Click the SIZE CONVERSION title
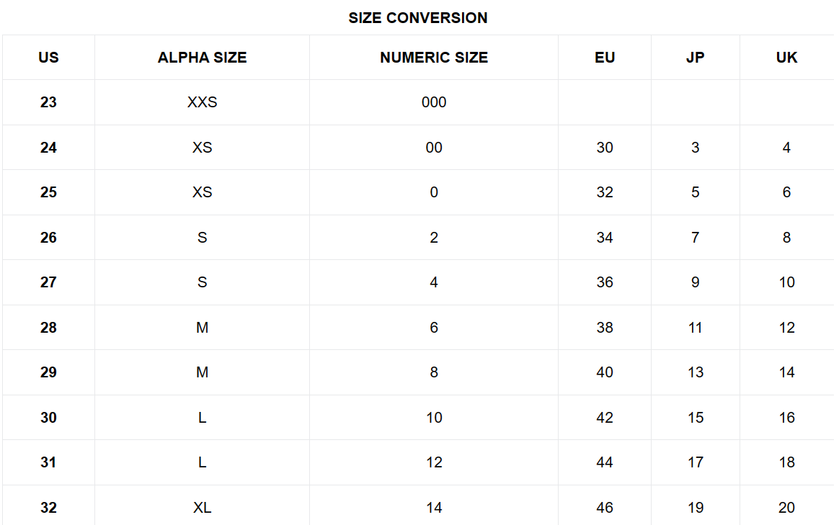Image resolution: width=839 pixels, height=525 pixels. tap(418, 17)
